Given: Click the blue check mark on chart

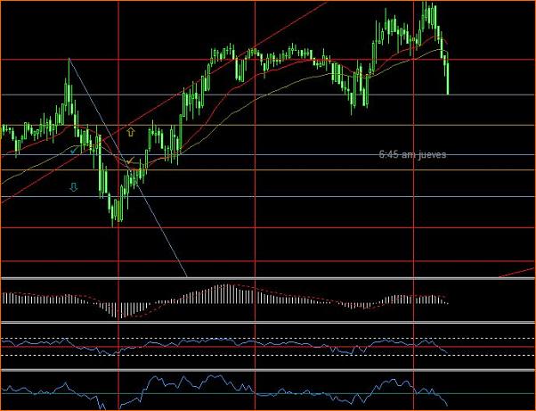Looking at the screenshot, I should click(x=74, y=151).
